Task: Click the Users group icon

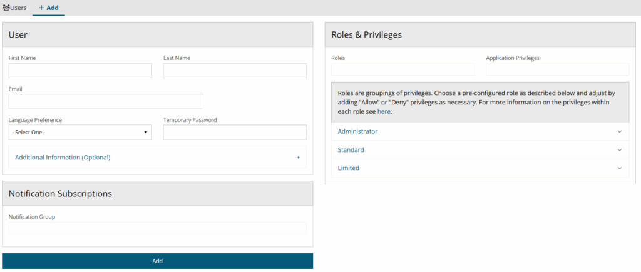Action: [6, 8]
